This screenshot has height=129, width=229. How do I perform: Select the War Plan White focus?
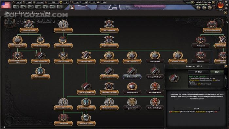132,61
